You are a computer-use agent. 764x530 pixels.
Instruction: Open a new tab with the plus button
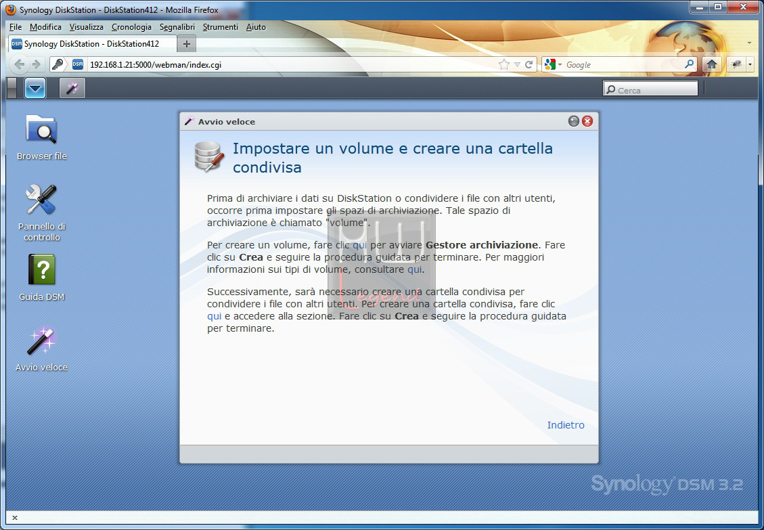[x=186, y=44]
